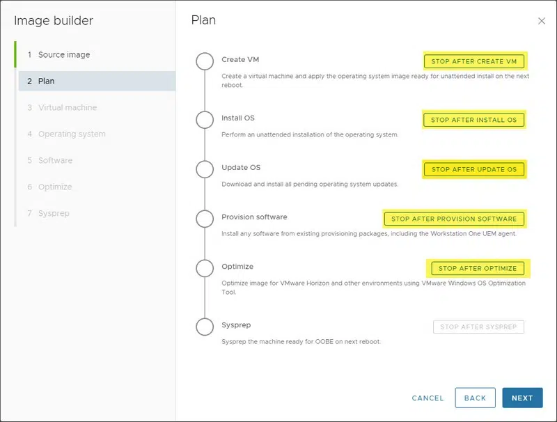Choose Stop After Update OS

[x=474, y=169]
